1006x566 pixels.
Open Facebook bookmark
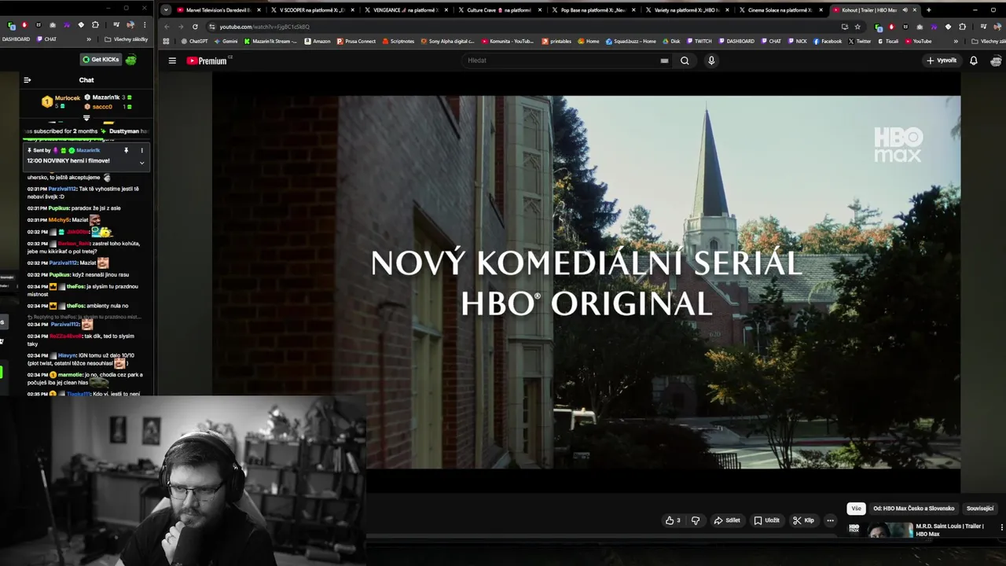(x=827, y=42)
